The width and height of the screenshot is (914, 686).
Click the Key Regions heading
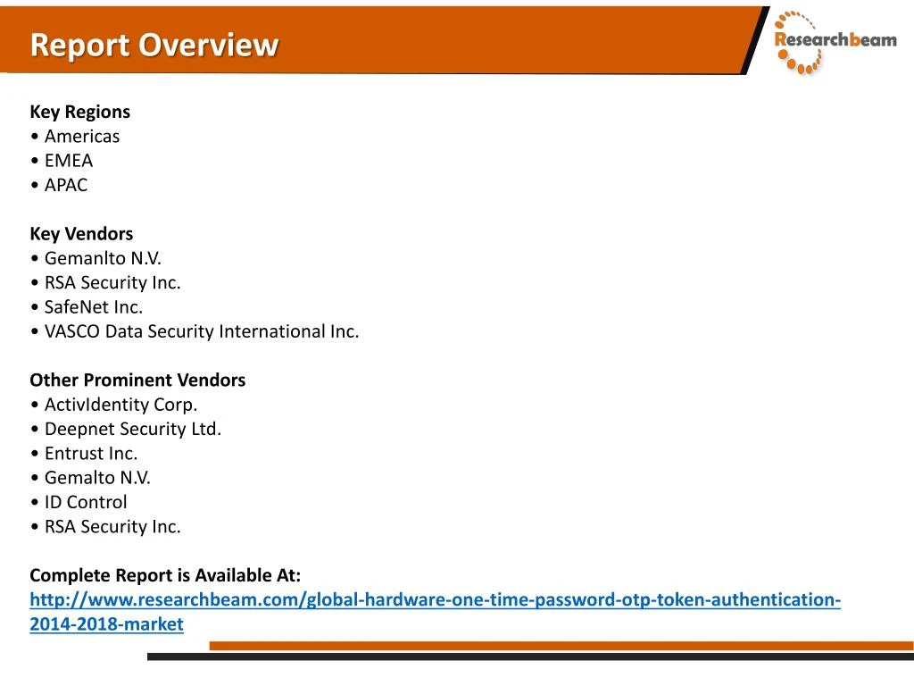[x=79, y=112]
